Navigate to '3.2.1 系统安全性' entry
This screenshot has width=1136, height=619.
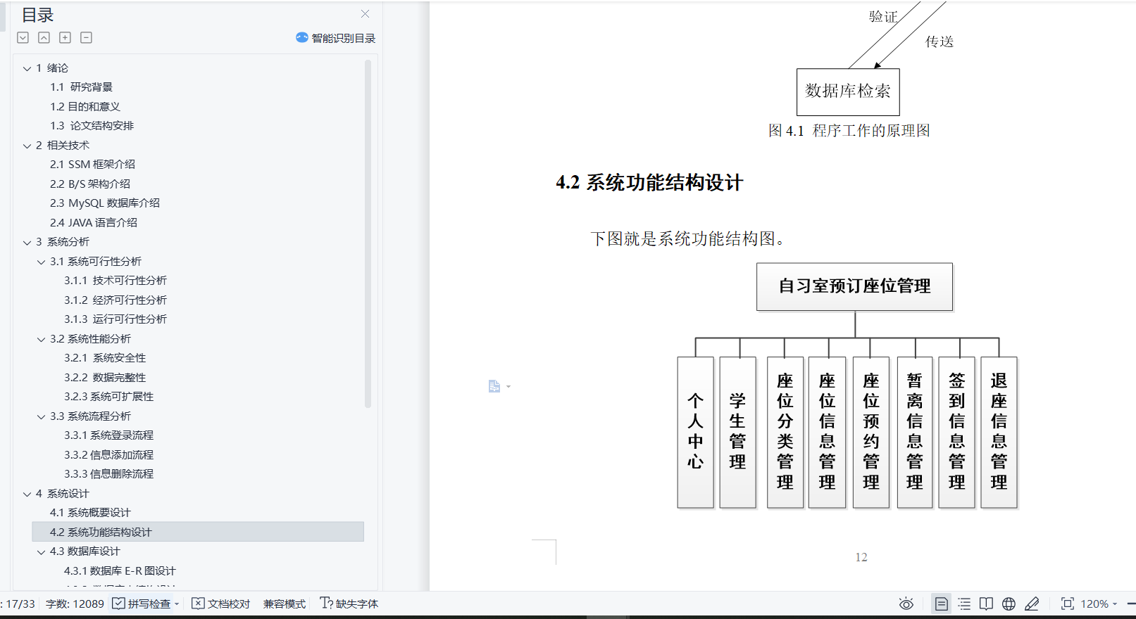tap(105, 358)
